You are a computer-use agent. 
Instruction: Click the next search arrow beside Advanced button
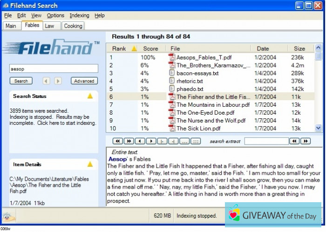click(58, 81)
